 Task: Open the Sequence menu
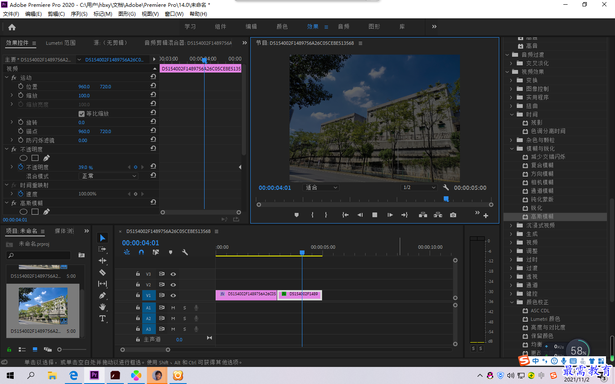point(79,14)
